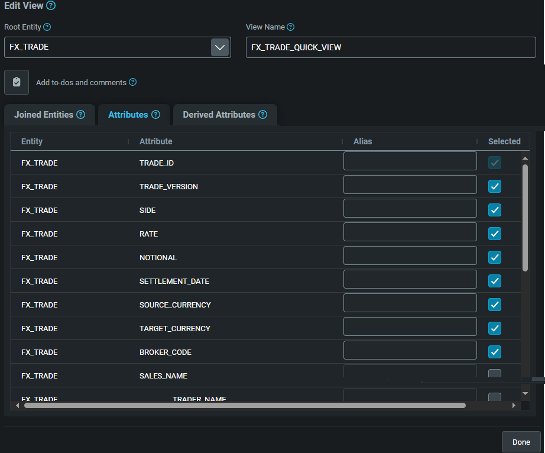Open the to-dos clipboard icon button
Viewport: 545px width, 453px height.
coord(17,82)
